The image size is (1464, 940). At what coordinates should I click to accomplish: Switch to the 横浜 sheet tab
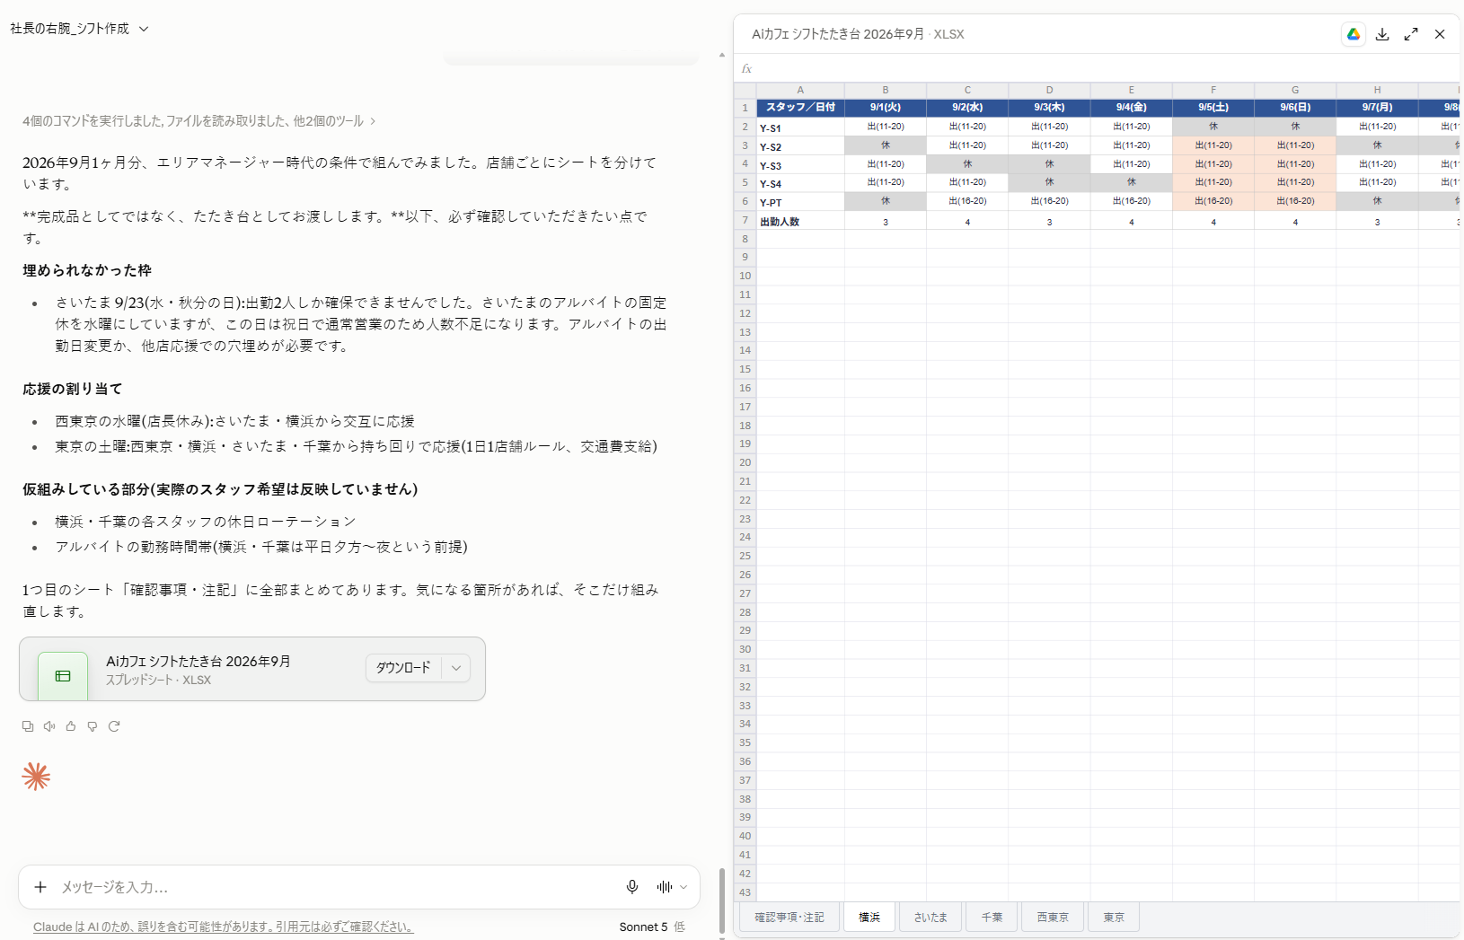869,918
